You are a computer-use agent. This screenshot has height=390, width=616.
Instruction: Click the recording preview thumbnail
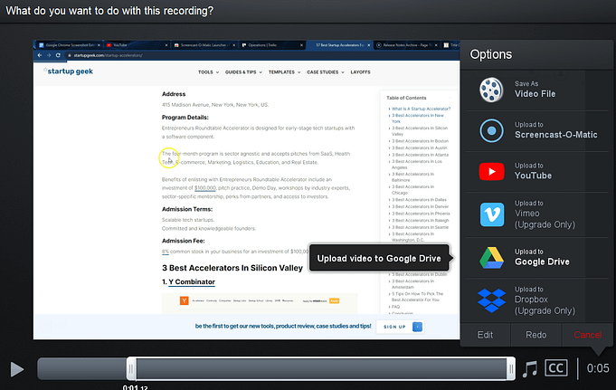[246, 189]
